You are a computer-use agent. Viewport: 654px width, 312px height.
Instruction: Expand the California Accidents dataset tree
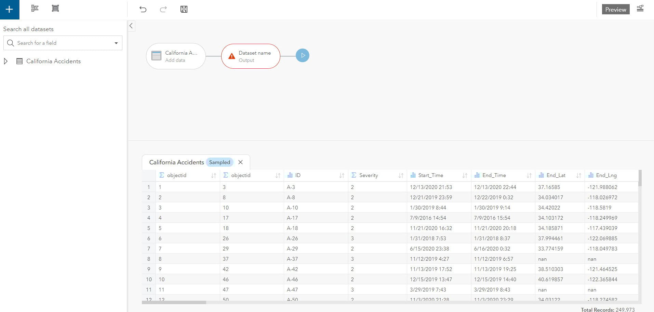click(x=5, y=61)
